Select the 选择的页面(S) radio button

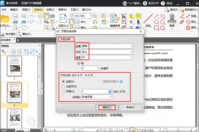pos(100,81)
